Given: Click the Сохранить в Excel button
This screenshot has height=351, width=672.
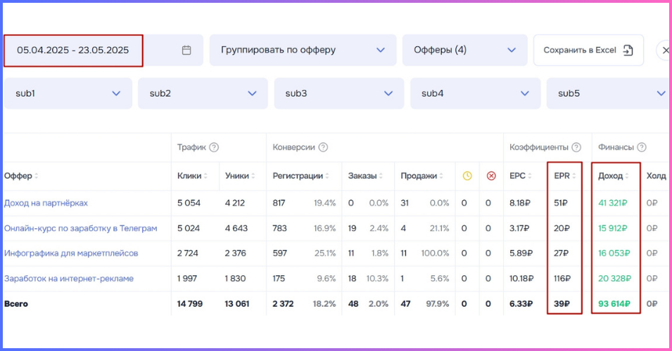Looking at the screenshot, I should pos(588,50).
